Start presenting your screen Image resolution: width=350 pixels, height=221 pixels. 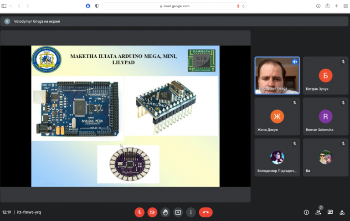pyautogui.click(x=178, y=212)
